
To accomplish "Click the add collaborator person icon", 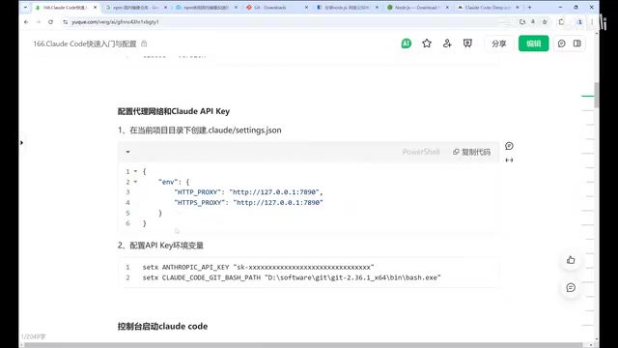I will (447, 43).
